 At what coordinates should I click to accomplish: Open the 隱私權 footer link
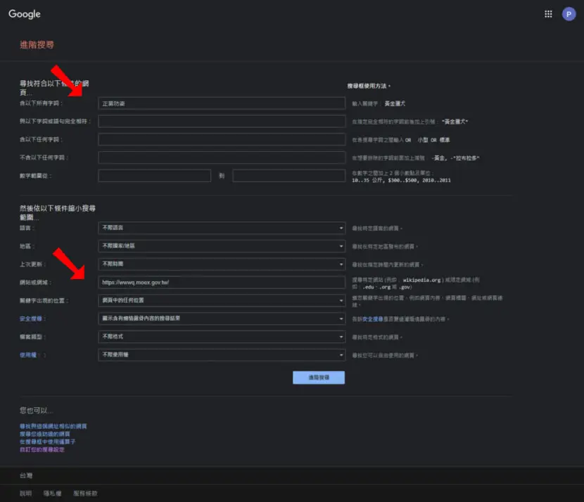[x=52, y=494]
